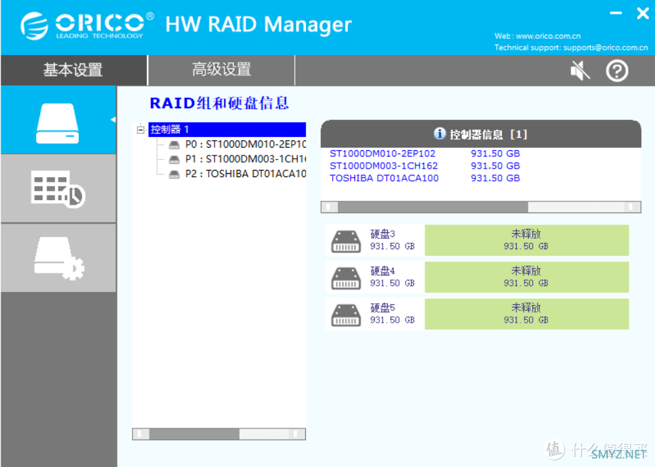
Task: Click TOSHIBA DT01ACA100 in controller info list
Action: click(384, 178)
